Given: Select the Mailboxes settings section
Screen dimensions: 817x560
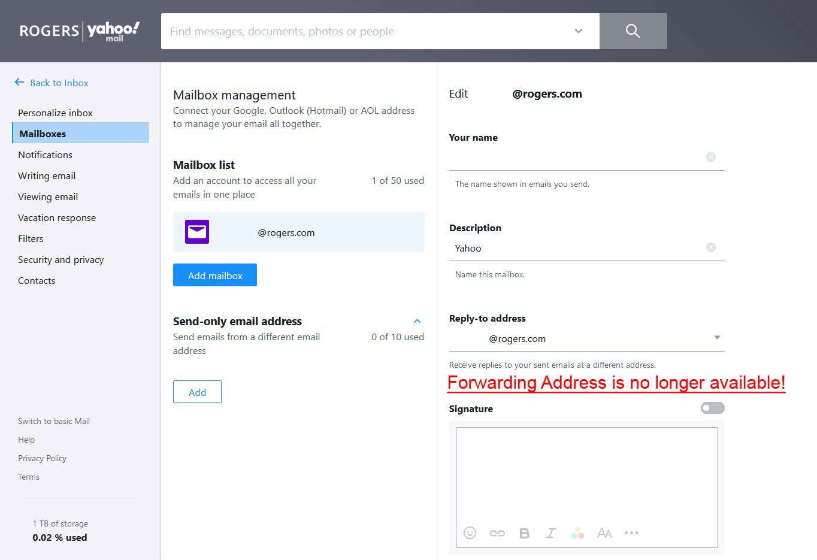Looking at the screenshot, I should [81, 133].
